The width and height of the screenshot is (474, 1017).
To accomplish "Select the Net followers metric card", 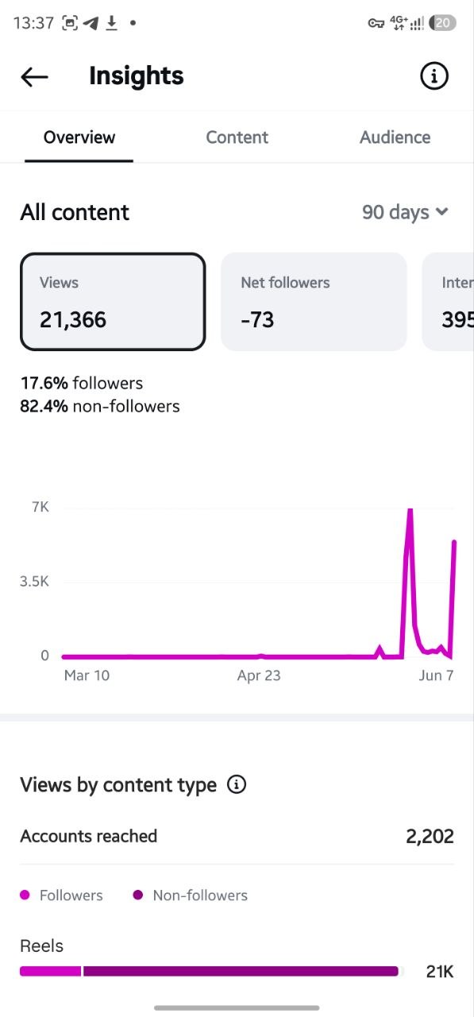I will (x=314, y=302).
